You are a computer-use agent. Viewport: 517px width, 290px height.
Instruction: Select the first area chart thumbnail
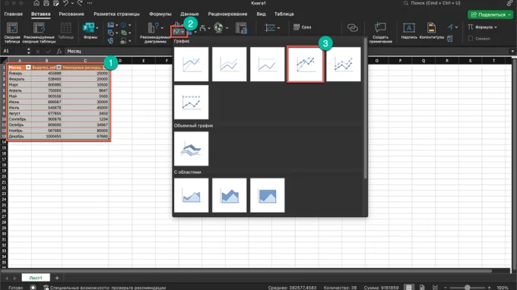click(x=192, y=195)
